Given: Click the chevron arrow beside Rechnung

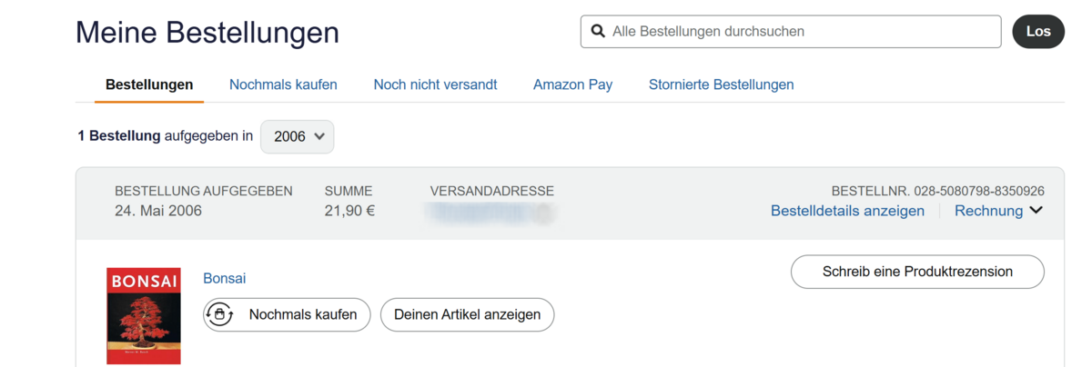Looking at the screenshot, I should [x=1036, y=211].
